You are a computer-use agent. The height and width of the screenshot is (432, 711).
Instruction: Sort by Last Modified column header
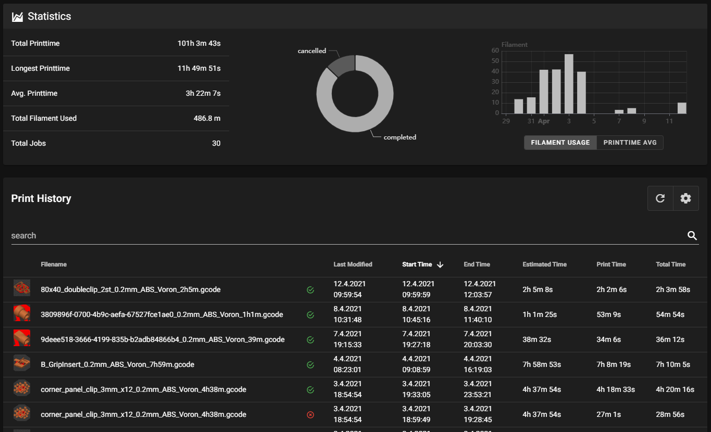(353, 264)
